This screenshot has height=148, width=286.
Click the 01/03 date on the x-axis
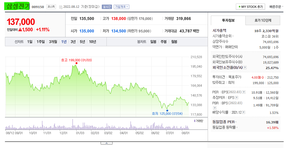point(80,133)
